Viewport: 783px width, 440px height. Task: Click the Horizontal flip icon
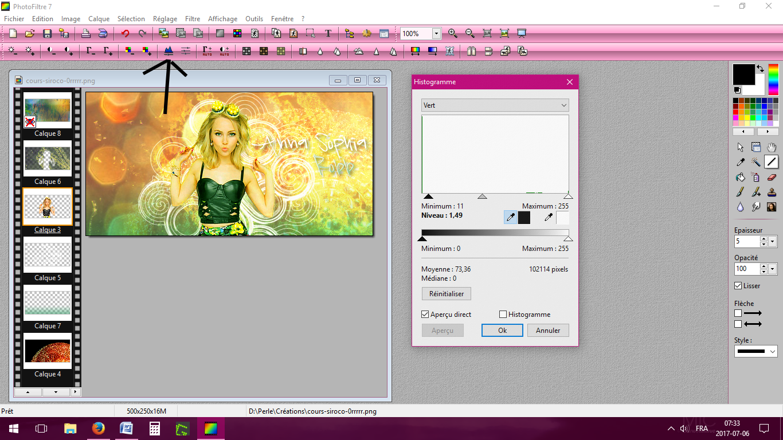click(x=471, y=51)
